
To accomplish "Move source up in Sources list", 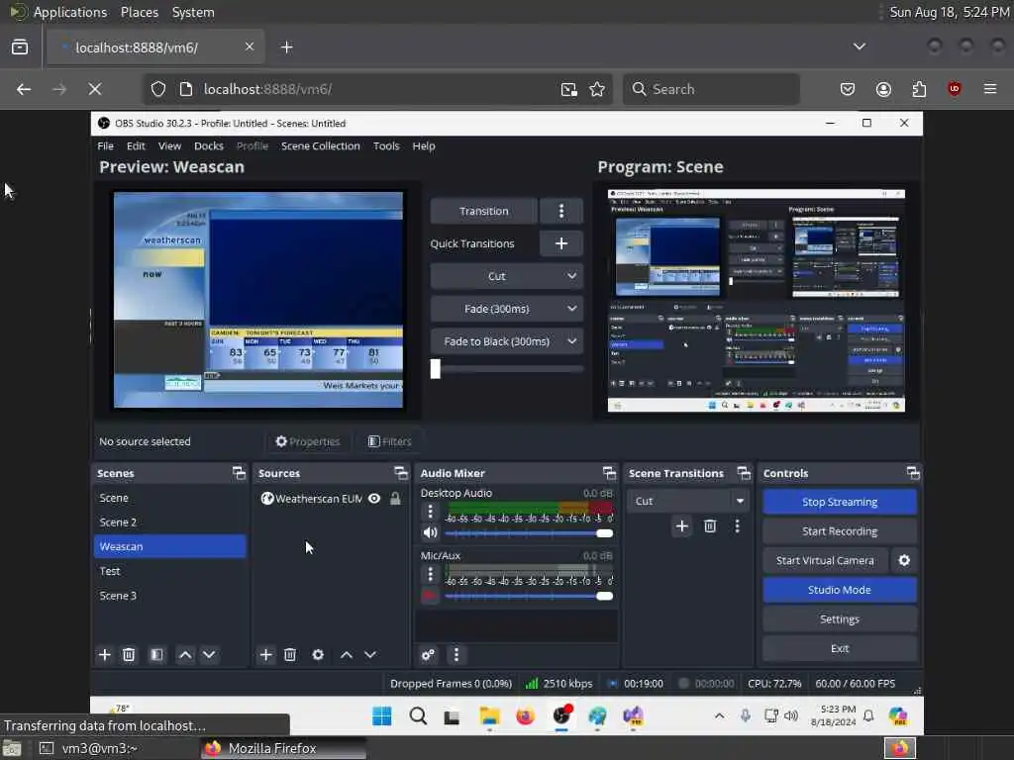I will 346,655.
